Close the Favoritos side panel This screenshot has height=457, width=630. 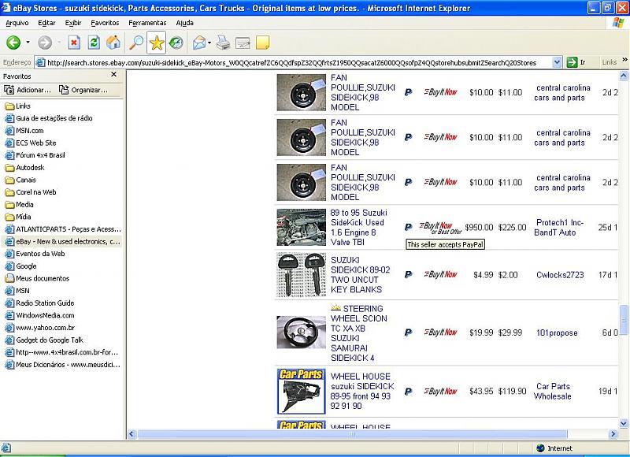[x=113, y=74]
